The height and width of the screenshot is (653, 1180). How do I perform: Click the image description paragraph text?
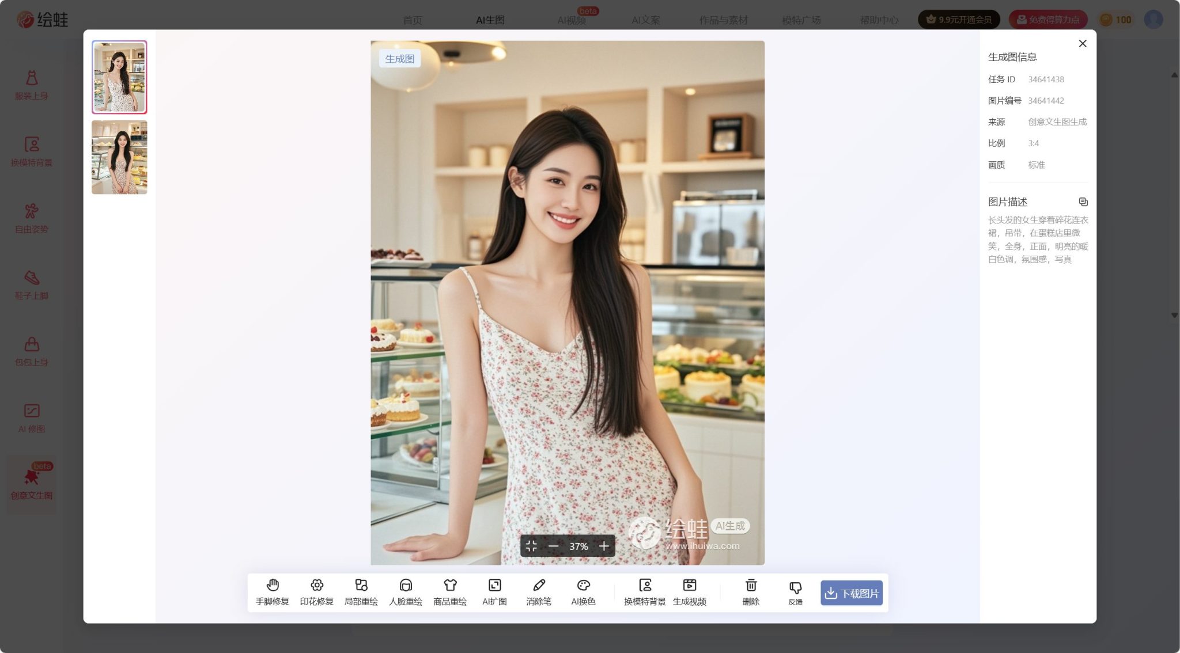pos(1038,240)
